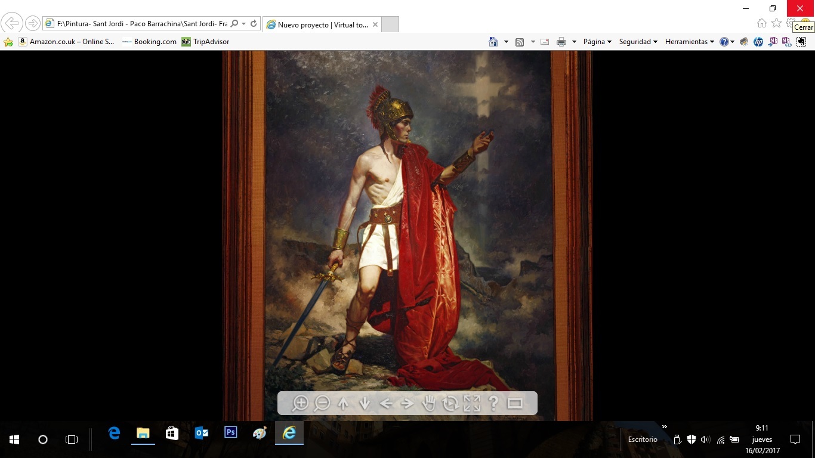Open the Herramientas menu

(x=690, y=42)
